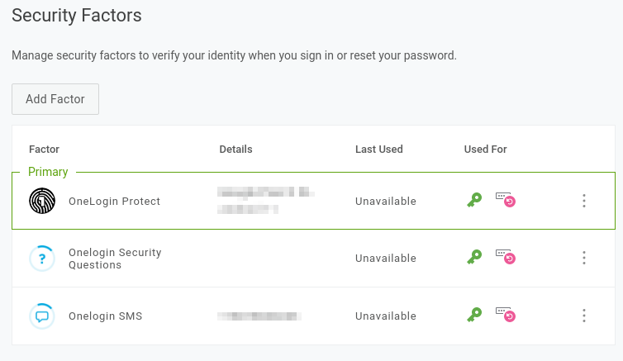Open Security Questions row options menu
623x361 pixels.
tap(584, 258)
